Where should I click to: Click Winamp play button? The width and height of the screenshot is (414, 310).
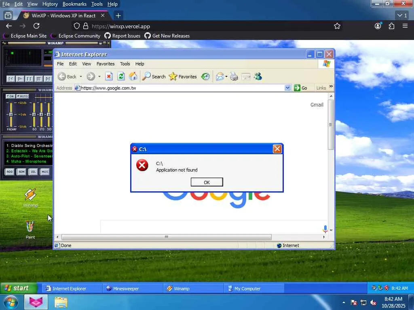(x=20, y=79)
